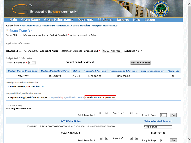Click the start date 10/24/2022 cell
The image size is (191, 143).
23,76
